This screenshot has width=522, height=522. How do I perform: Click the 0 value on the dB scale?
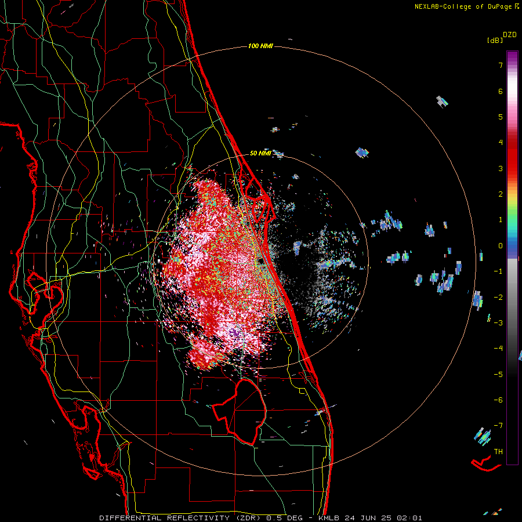(501, 246)
